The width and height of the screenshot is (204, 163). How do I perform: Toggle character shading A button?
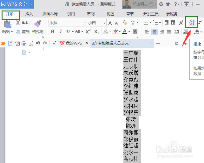tap(135, 32)
